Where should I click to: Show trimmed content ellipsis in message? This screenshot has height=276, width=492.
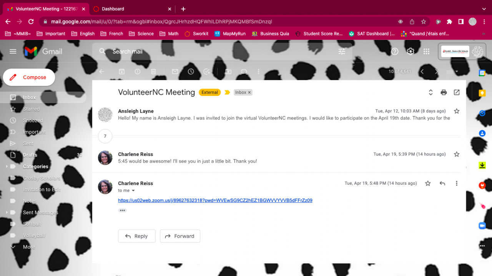pos(122,210)
